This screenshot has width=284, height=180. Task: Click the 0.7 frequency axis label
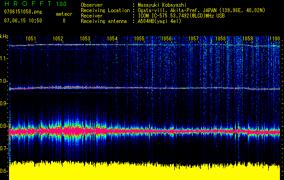point(4,148)
